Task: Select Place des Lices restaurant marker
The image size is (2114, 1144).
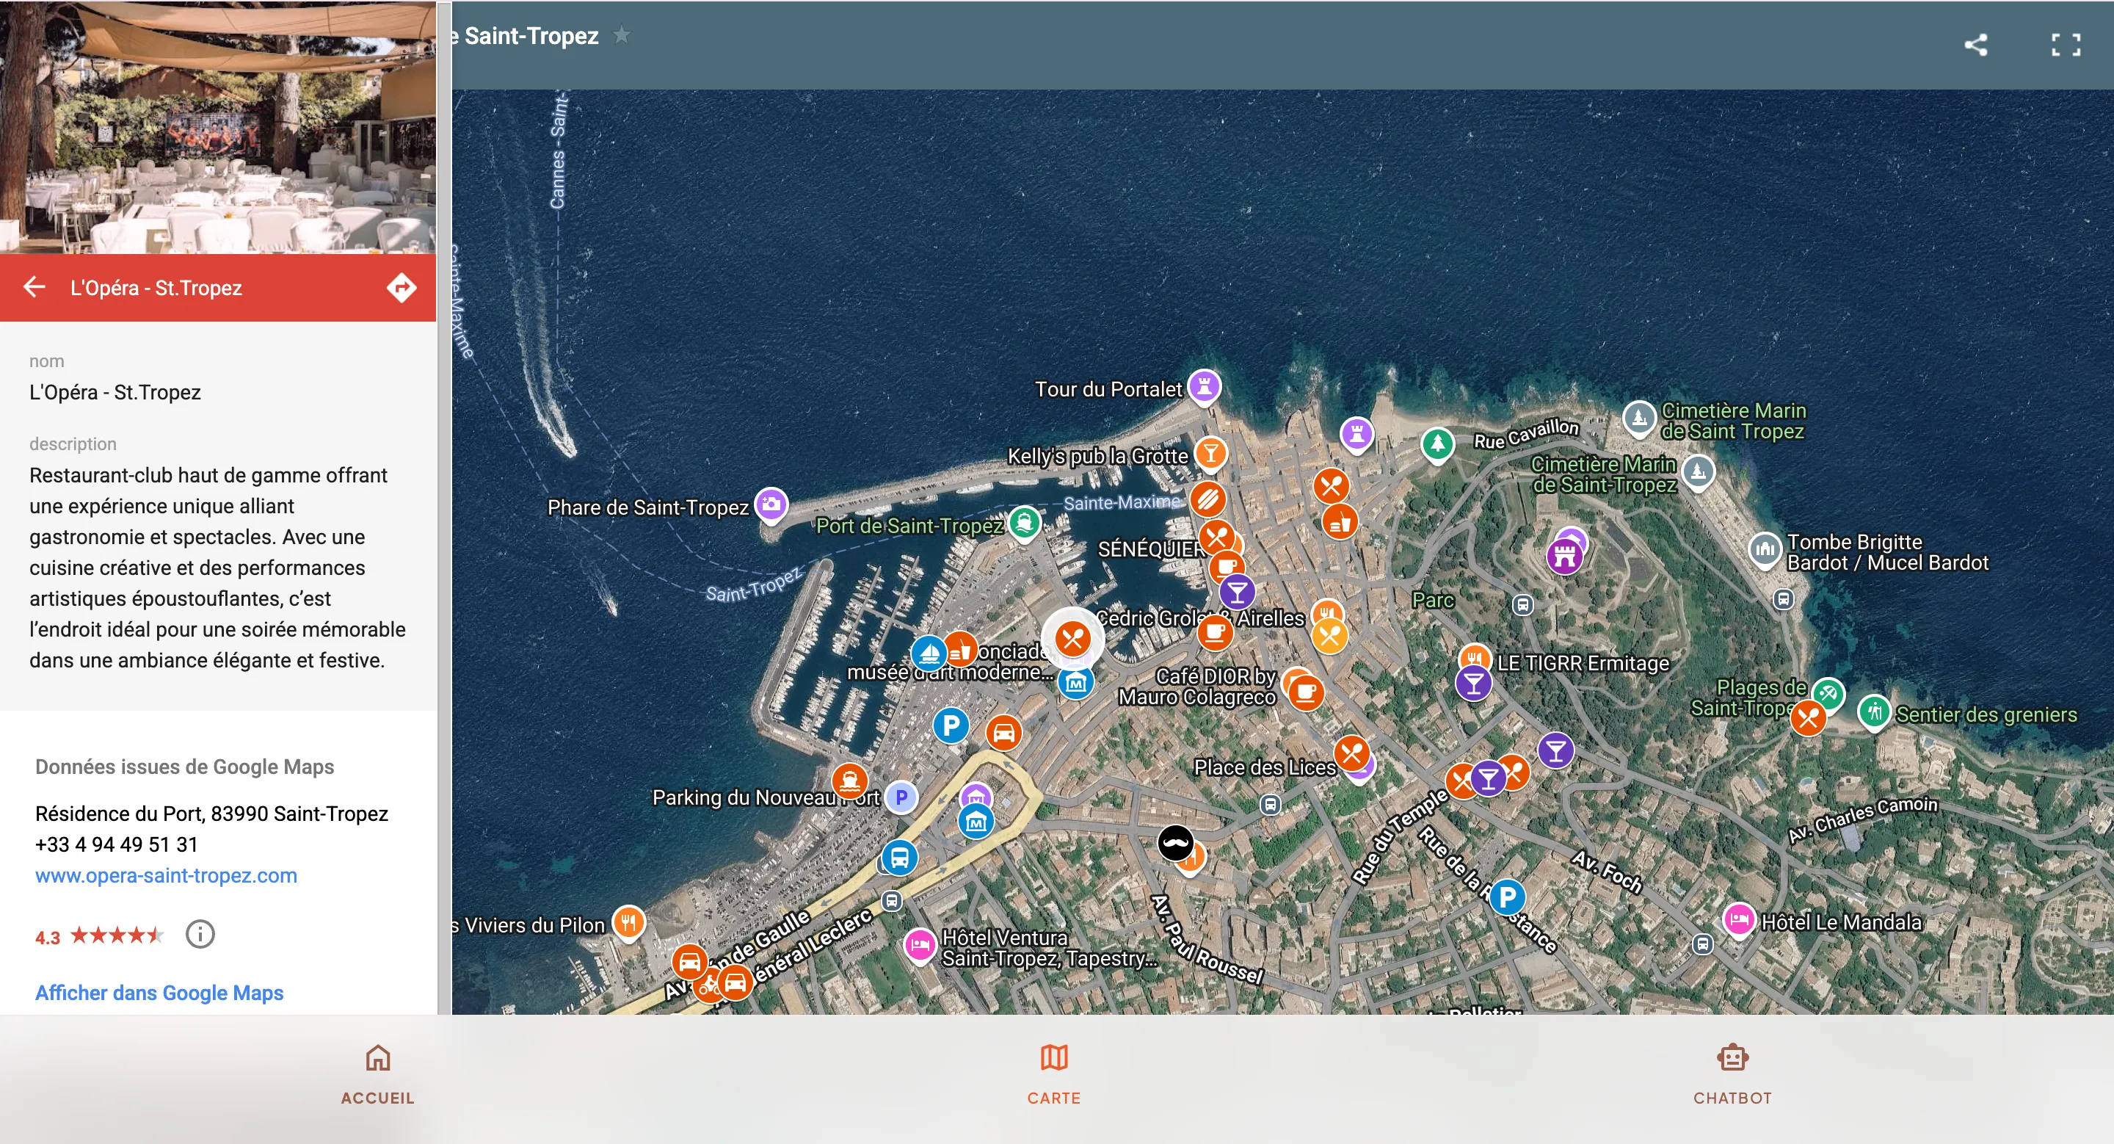Action: pyautogui.click(x=1351, y=753)
